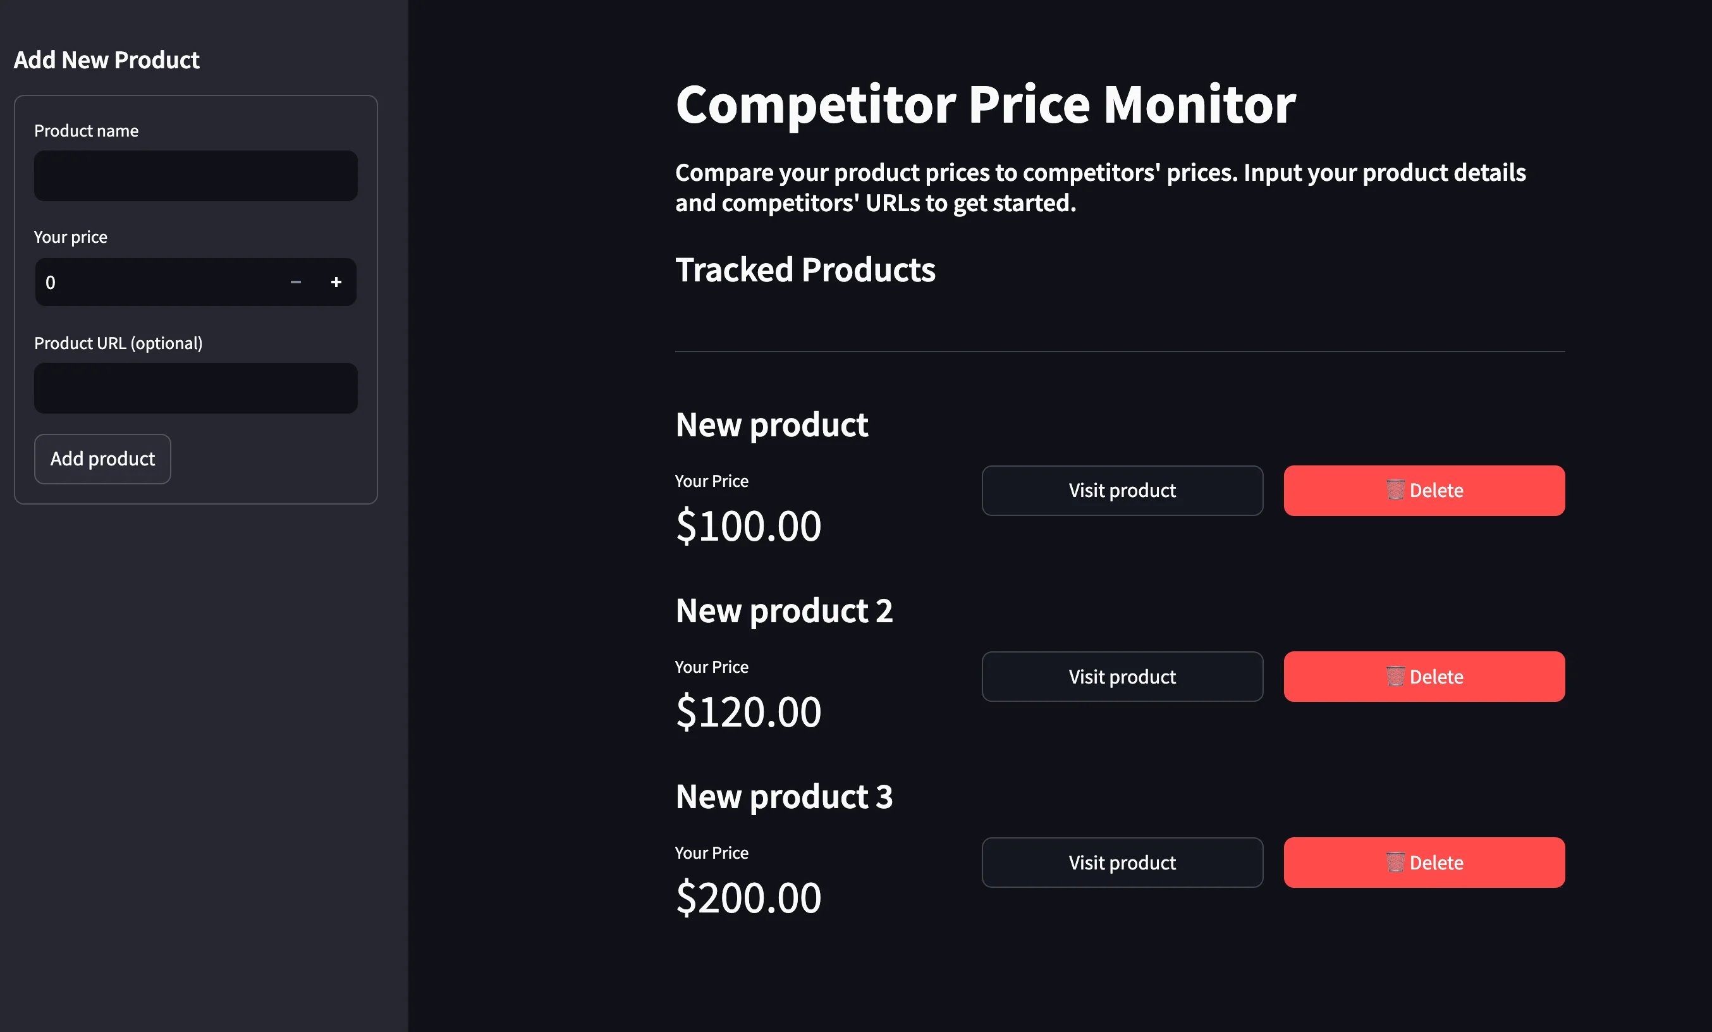Click the Tracked Products heading
This screenshot has width=1712, height=1032.
[805, 271]
